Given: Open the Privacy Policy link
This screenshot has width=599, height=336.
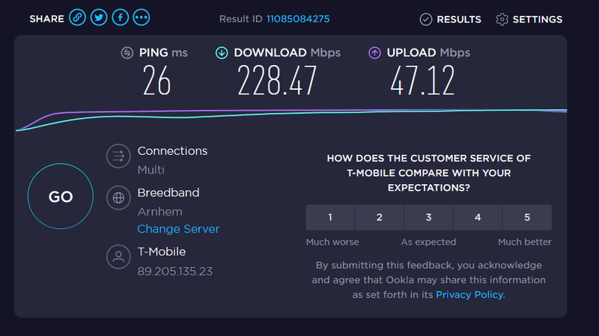Looking at the screenshot, I should [x=469, y=295].
